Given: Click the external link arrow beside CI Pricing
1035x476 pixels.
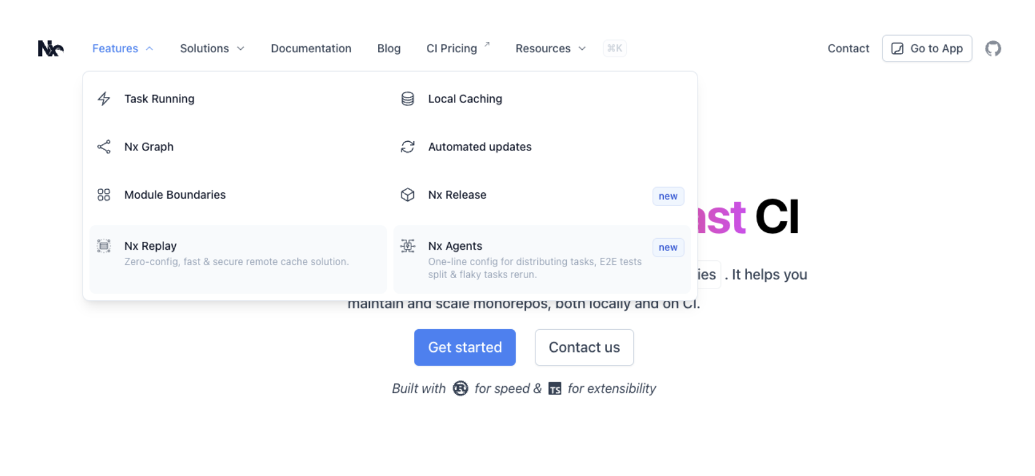Looking at the screenshot, I should 487,44.
